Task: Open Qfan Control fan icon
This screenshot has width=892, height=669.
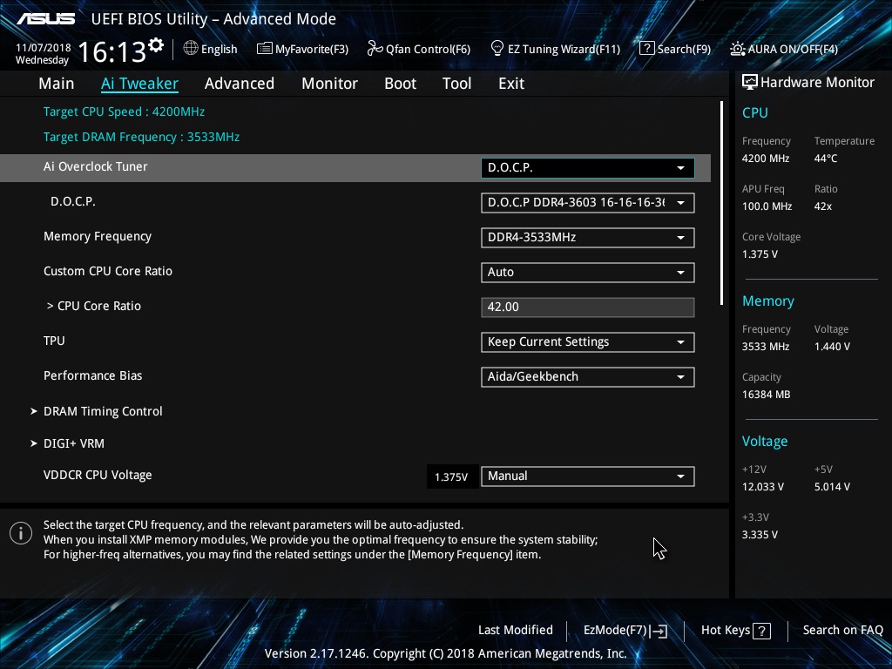Action: (x=375, y=49)
